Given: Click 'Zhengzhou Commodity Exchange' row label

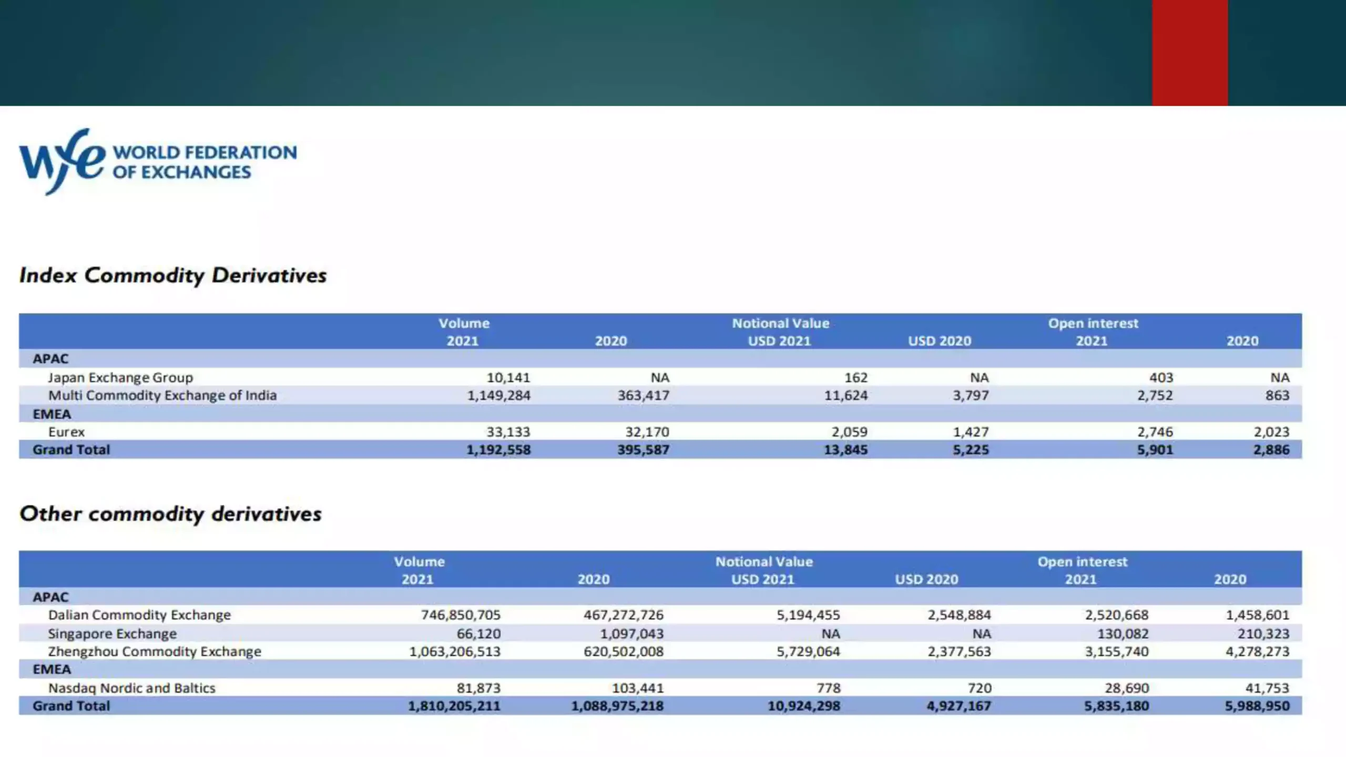Looking at the screenshot, I should pyautogui.click(x=155, y=652).
